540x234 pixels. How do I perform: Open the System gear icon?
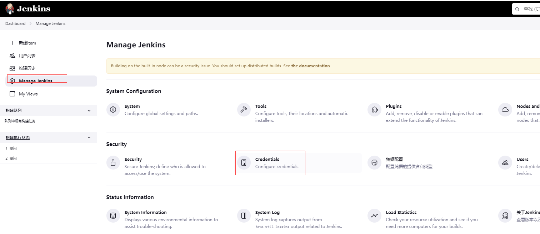pos(113,110)
